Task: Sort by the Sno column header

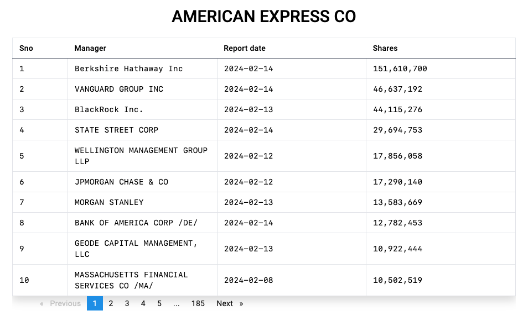Action: (26, 48)
